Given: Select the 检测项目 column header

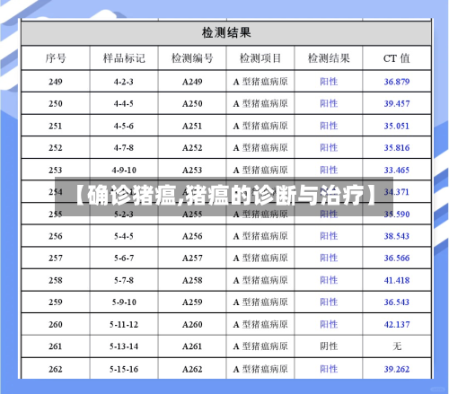Looking at the screenshot, I should [x=260, y=58].
